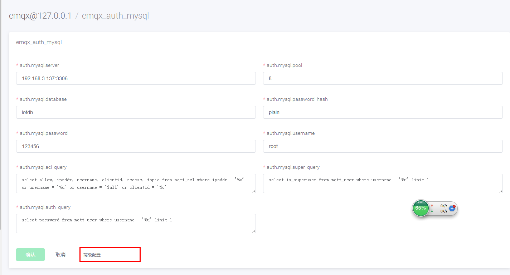The height and width of the screenshot is (275, 510).
Task: Click the auth.mysql.super_query label
Action: click(293, 167)
